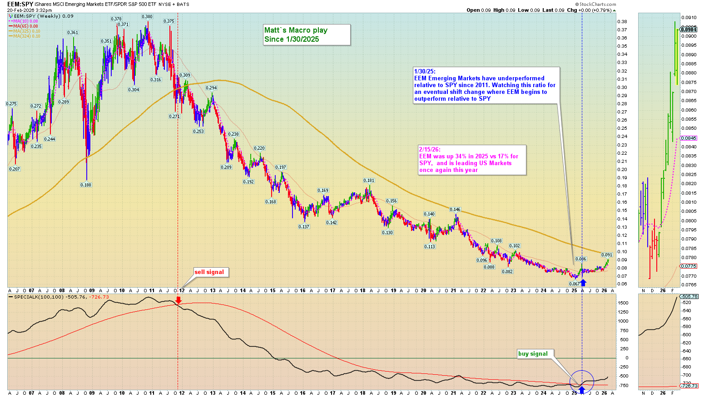This screenshot has height=397, width=704.
Task: Select the 2/15/26 magenta text annotation
Action: coord(471,160)
